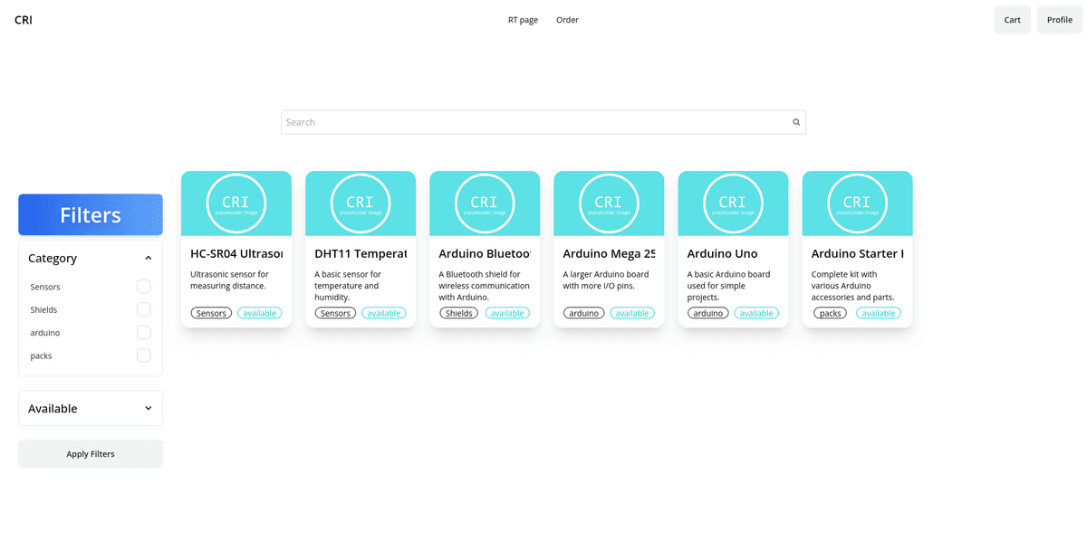Click Sensors label in Category filter
The height and width of the screenshot is (559, 1087).
[45, 287]
